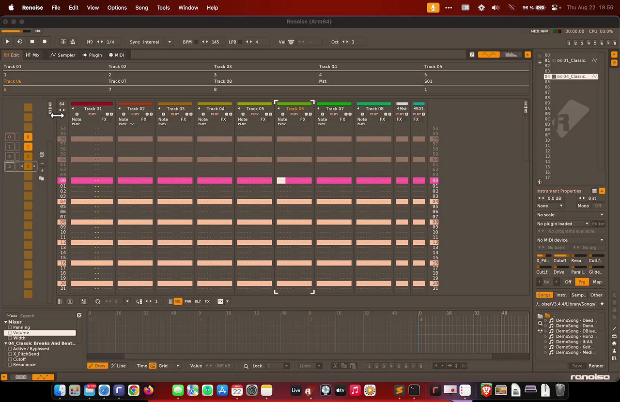The image size is (620, 402).
Task: Toggle the BPM automation checkbox
Action: tap(197, 42)
